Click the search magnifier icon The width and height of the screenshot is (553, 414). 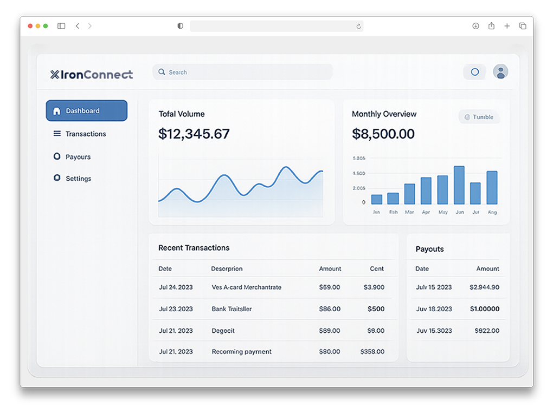tap(162, 72)
